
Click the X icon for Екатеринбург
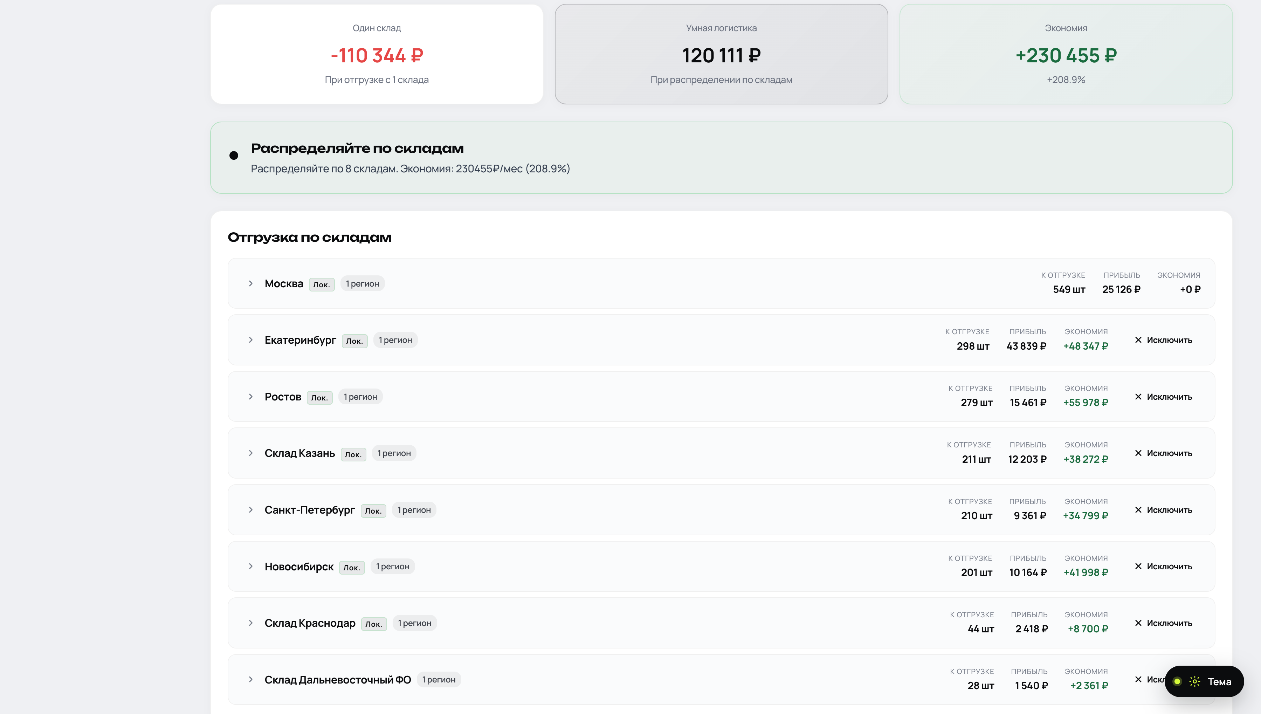[1138, 340]
